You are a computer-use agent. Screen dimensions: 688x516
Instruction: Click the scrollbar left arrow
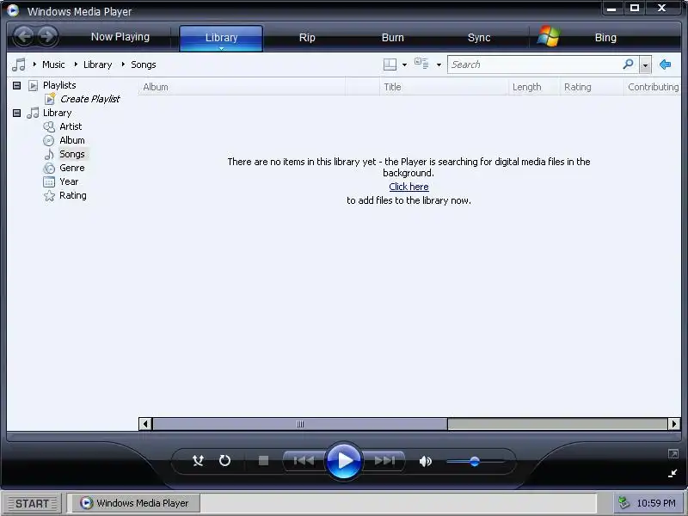pyautogui.click(x=145, y=424)
